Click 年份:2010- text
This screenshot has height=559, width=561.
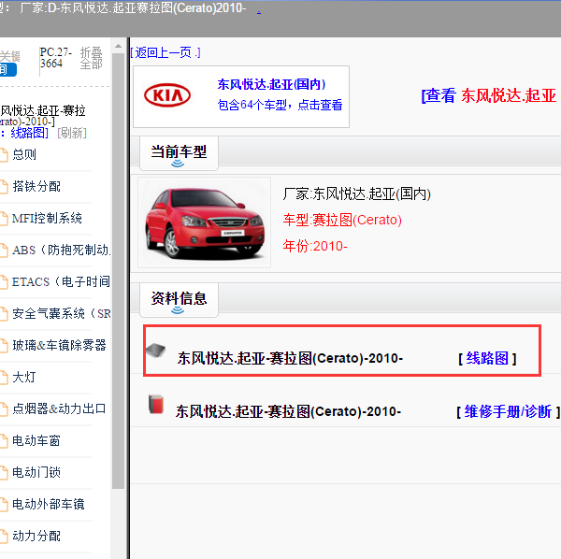(x=315, y=247)
